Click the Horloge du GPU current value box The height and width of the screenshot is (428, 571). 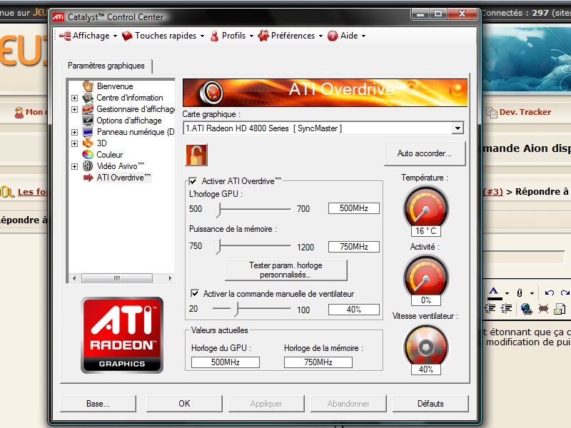coord(226,362)
